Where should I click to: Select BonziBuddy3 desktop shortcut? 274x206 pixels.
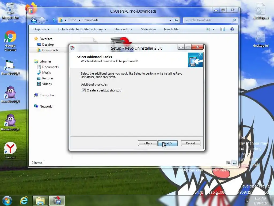click(x=10, y=95)
